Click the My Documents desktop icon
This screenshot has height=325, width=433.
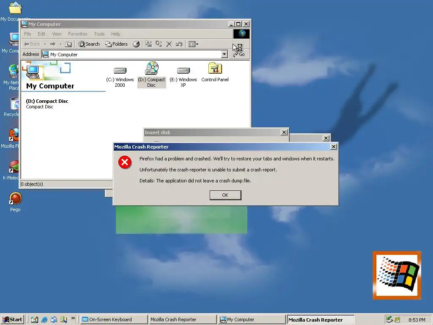coord(15,11)
